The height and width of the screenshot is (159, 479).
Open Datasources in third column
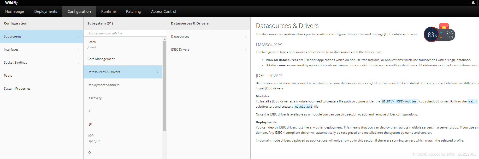209,36
